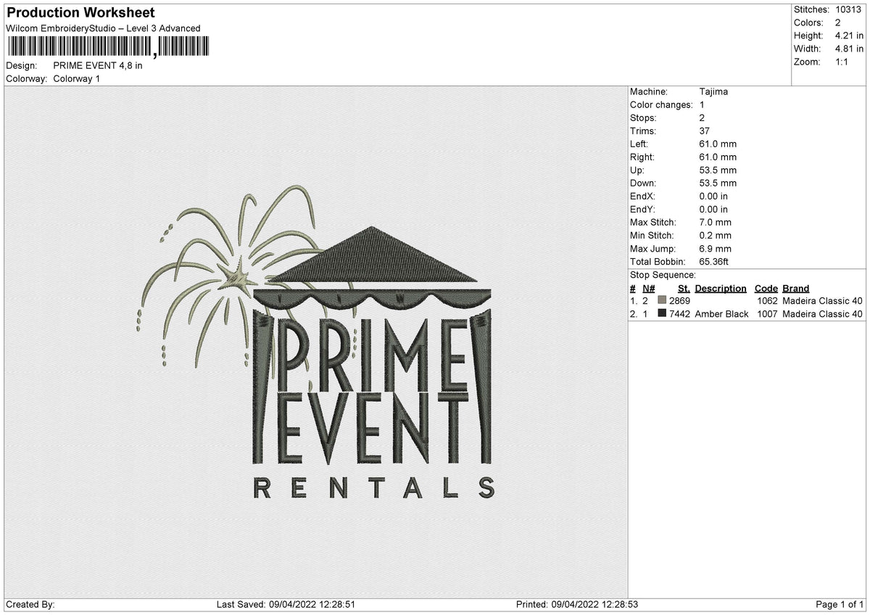The width and height of the screenshot is (870, 615).
Task: Click the St. column header
Action: 682,288
